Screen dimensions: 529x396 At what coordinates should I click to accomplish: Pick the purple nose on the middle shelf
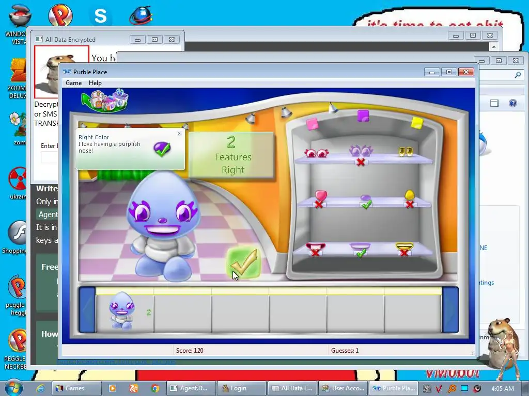click(x=365, y=197)
